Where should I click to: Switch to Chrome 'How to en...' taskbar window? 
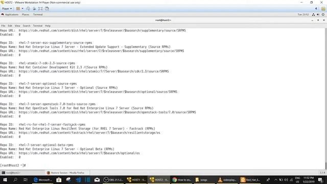point(182,179)
